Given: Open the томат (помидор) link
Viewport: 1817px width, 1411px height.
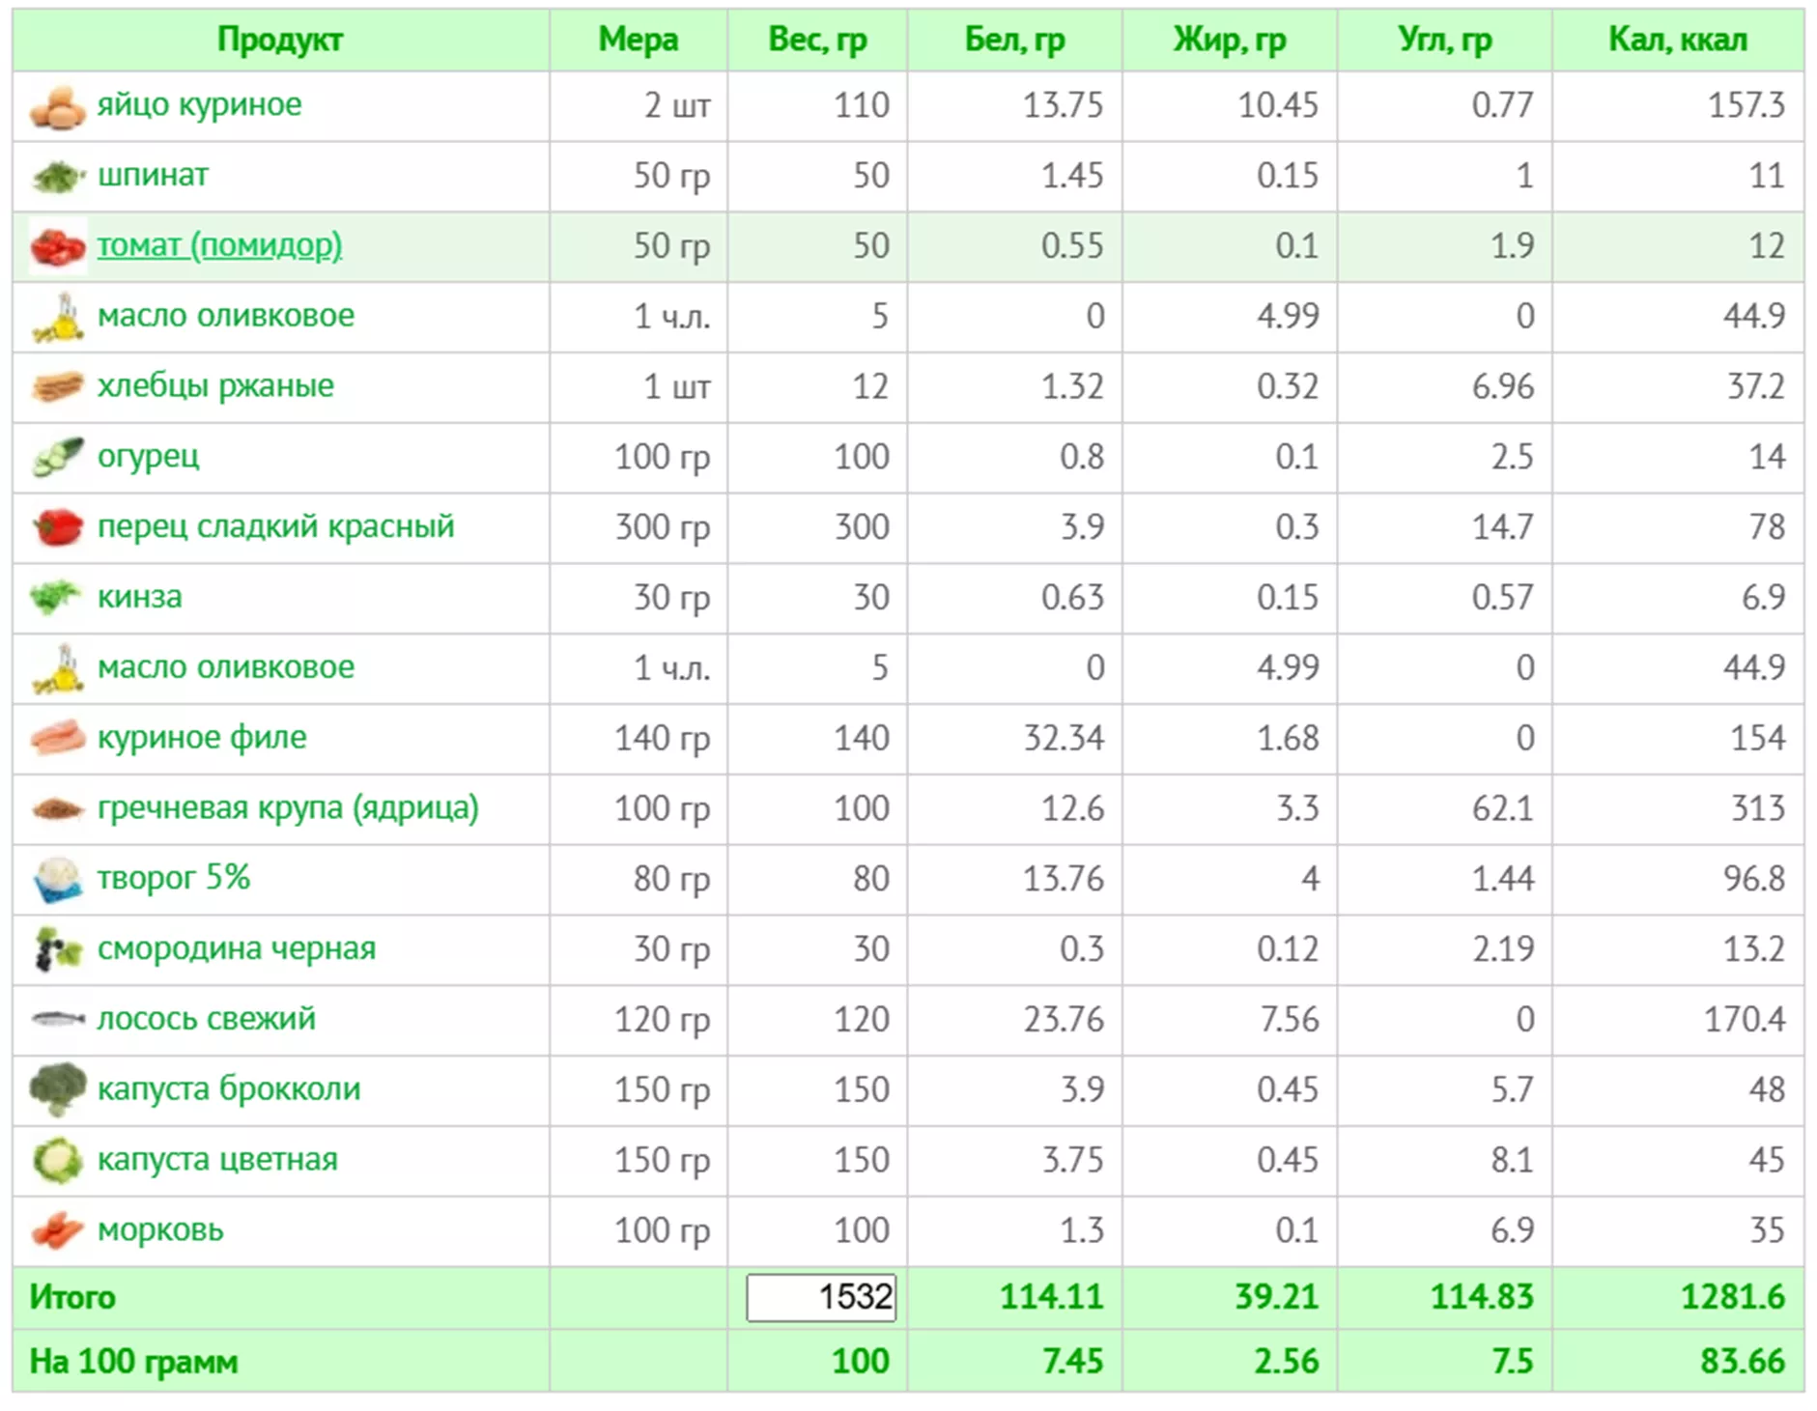Looking at the screenshot, I should click(x=219, y=245).
